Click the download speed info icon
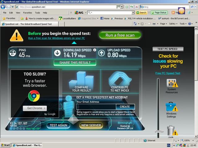Screen dimensions: 198x148 pos(94,50)
